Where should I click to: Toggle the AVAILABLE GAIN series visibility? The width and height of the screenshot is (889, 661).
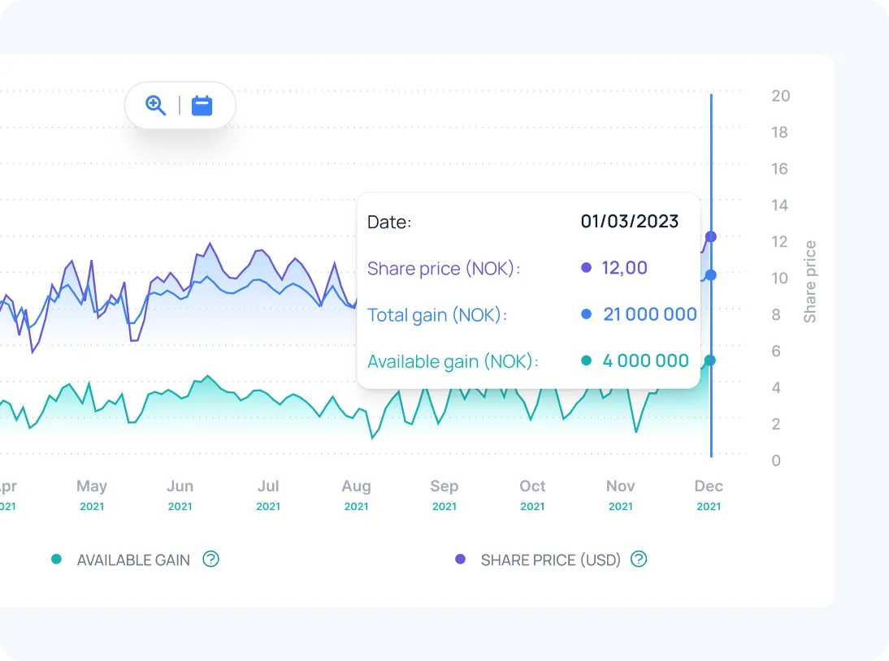coord(132,559)
